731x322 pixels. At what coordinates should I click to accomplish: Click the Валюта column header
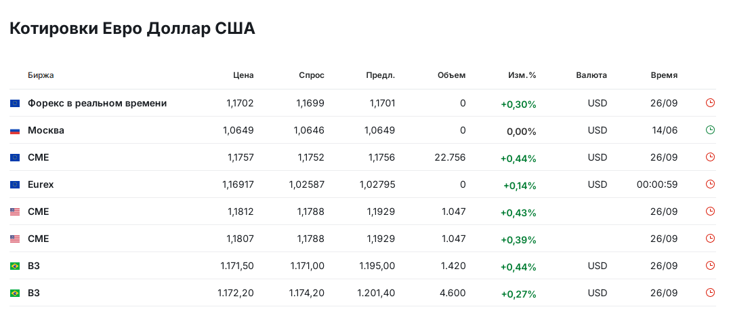pos(591,75)
